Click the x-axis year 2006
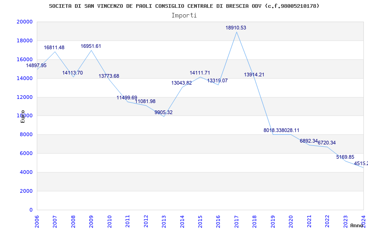The image size is (368, 230). pyautogui.click(x=37, y=221)
